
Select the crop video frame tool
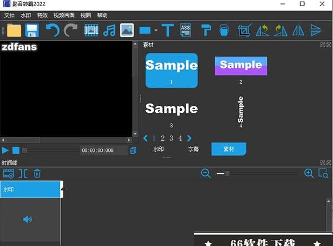tap(245, 31)
